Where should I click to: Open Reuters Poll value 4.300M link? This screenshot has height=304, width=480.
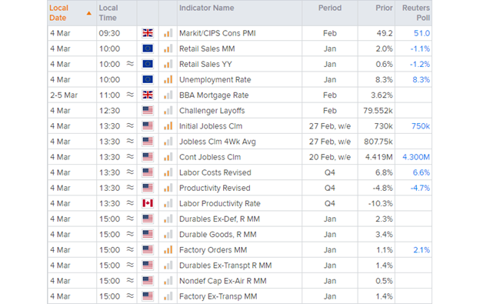coord(416,157)
